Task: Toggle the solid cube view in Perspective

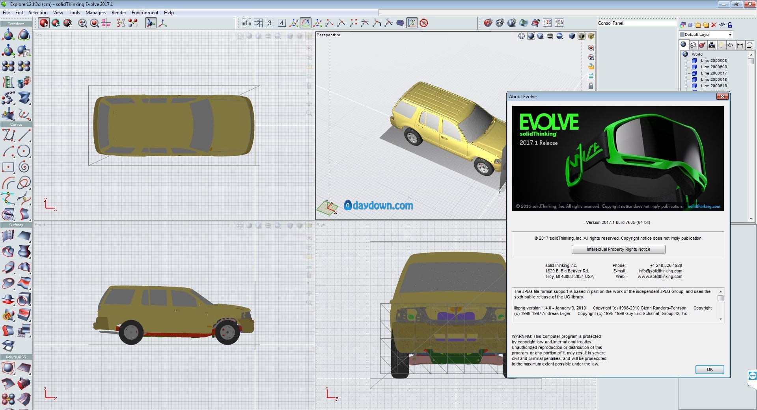Action: point(572,36)
